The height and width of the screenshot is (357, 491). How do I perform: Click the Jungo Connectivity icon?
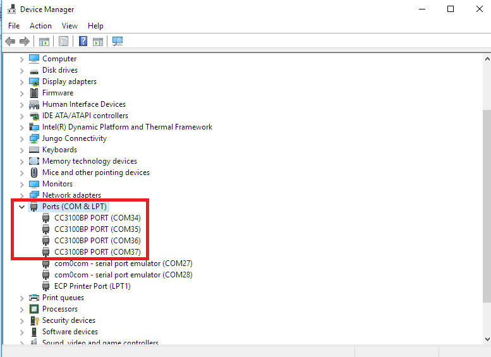34,138
